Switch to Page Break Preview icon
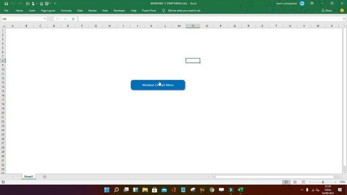The height and width of the screenshot is (195, 347). click(304, 182)
